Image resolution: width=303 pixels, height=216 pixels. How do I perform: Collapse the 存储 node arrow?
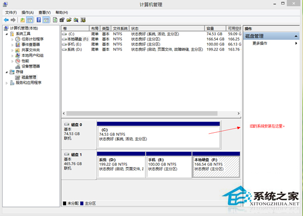coord(7,72)
